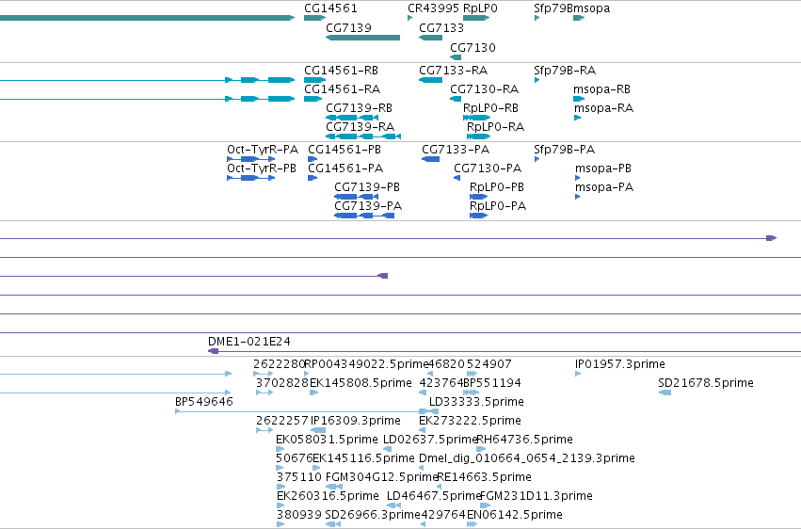Select the Oct-TyrR-PA protein feature

250,159
